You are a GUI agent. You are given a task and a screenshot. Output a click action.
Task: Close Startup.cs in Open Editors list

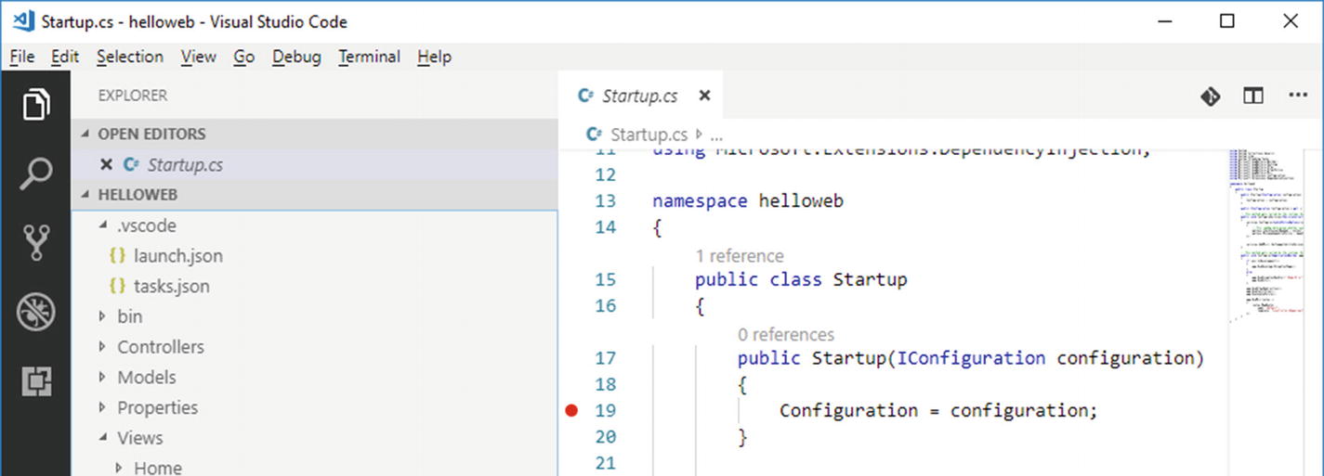106,164
